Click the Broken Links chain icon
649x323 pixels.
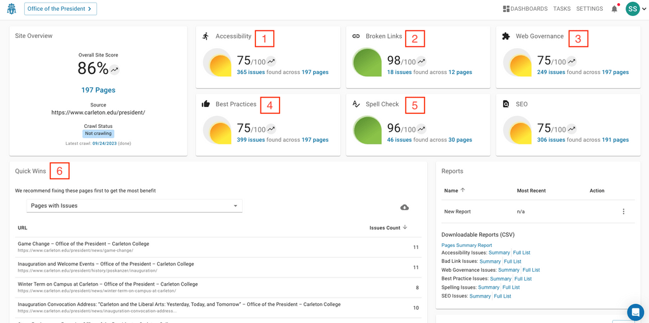[356, 36]
